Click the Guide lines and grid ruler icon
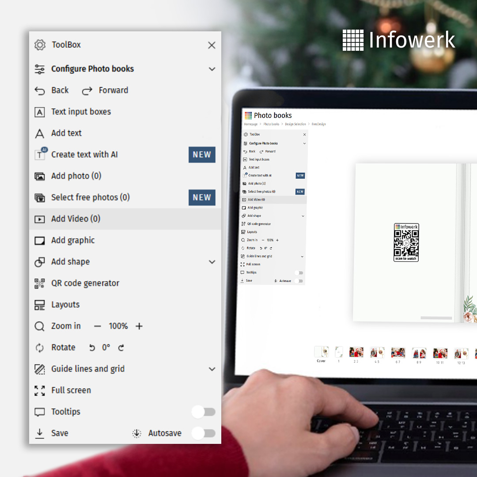Image resolution: width=477 pixels, height=477 pixels. [x=40, y=369]
